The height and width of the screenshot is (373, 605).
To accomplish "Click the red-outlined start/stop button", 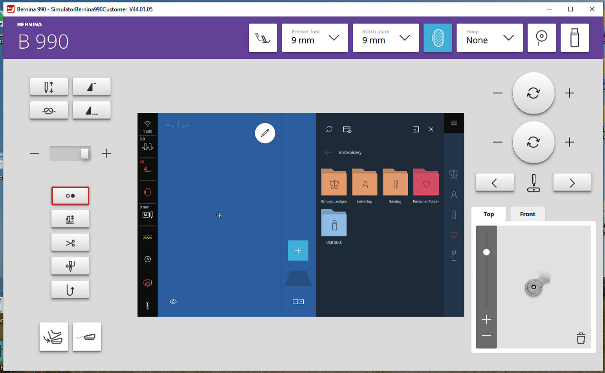I will (x=70, y=196).
